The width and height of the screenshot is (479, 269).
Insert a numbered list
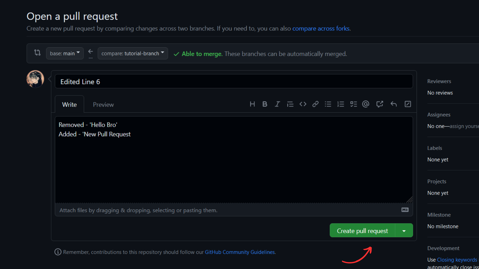coord(341,104)
